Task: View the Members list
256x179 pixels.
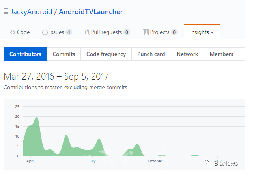Action: pos(221,54)
